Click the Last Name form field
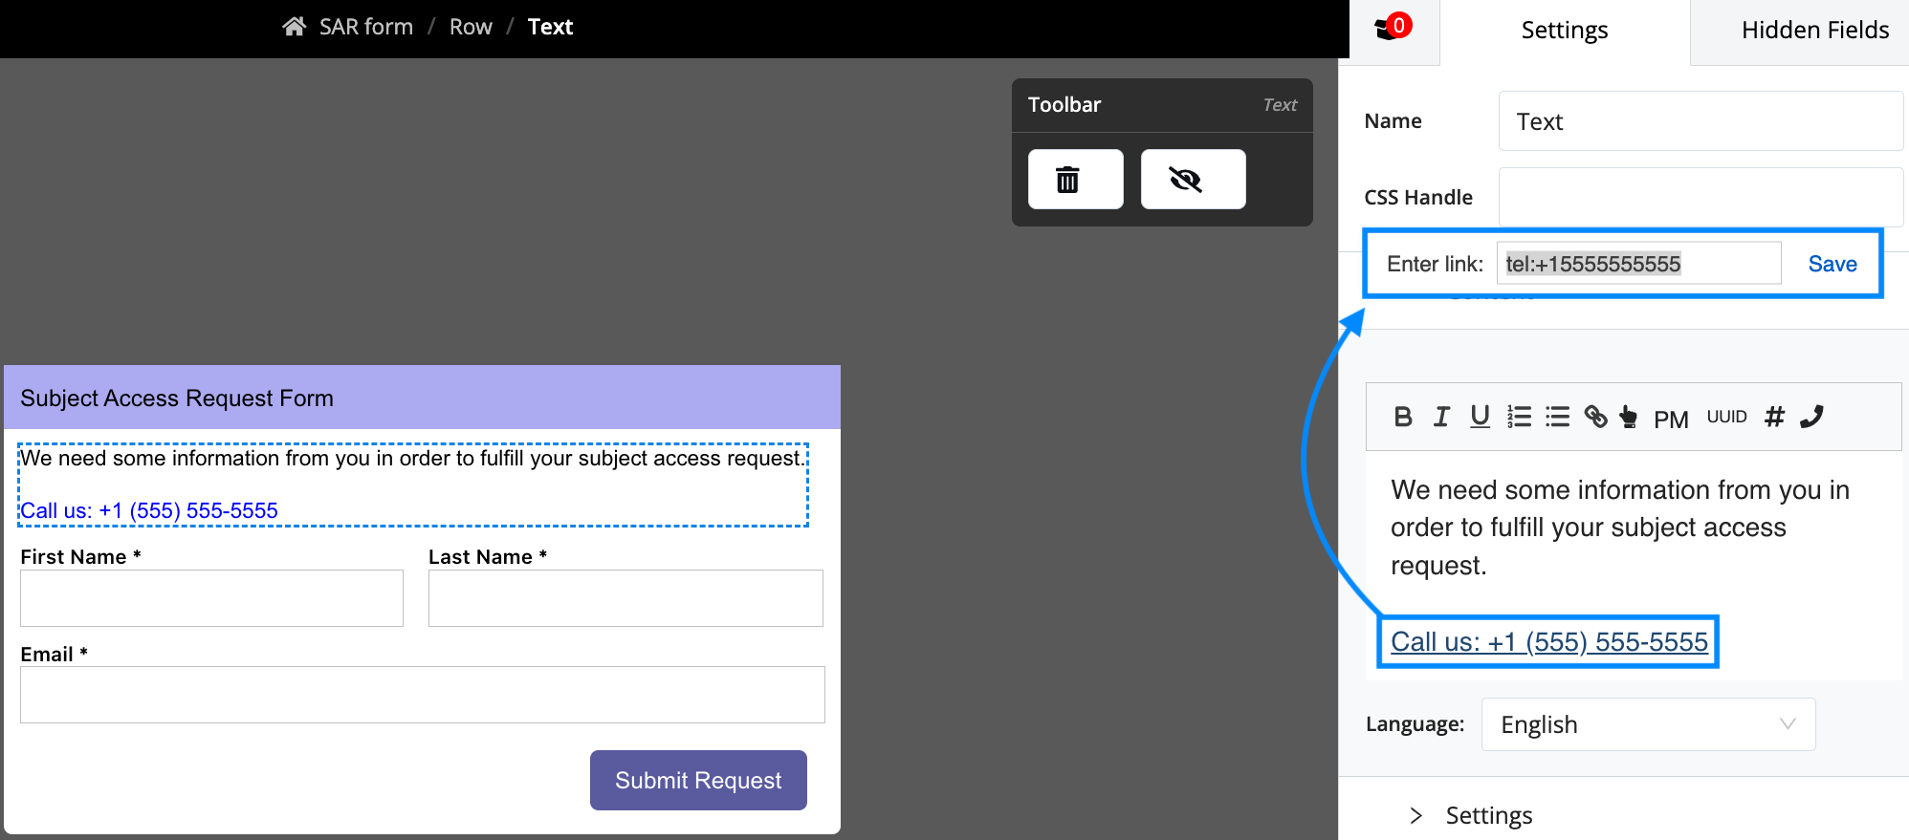1909x840 pixels. pos(625,598)
